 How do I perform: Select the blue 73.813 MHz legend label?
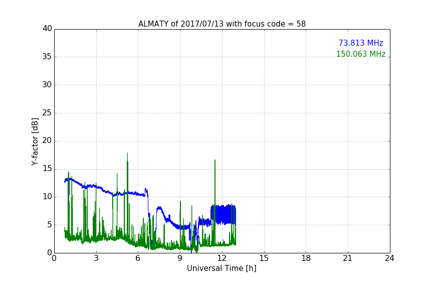tap(361, 43)
